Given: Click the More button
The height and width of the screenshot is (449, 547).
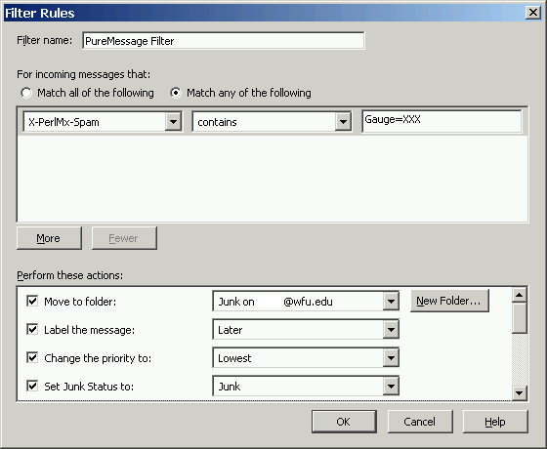Looking at the screenshot, I should tap(49, 238).
